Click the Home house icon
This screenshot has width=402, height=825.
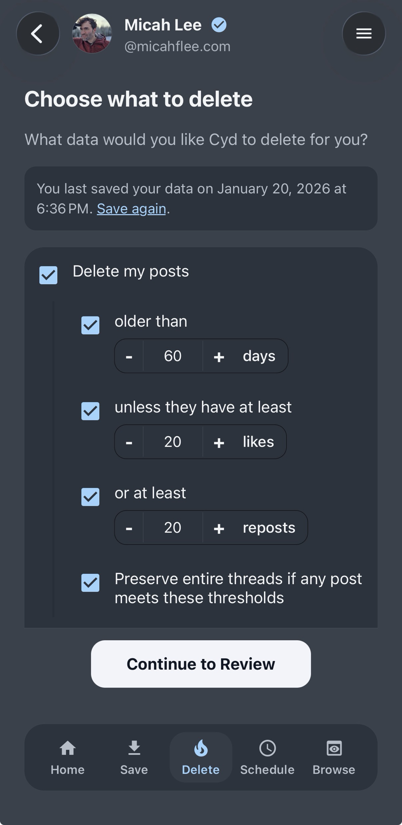pos(68,748)
